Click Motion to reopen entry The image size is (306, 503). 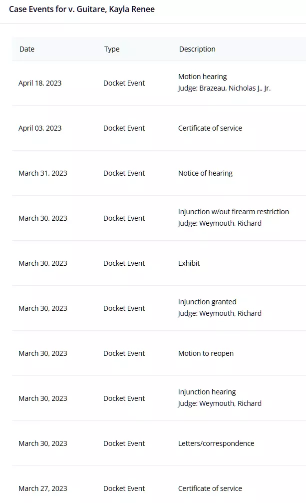206,353
